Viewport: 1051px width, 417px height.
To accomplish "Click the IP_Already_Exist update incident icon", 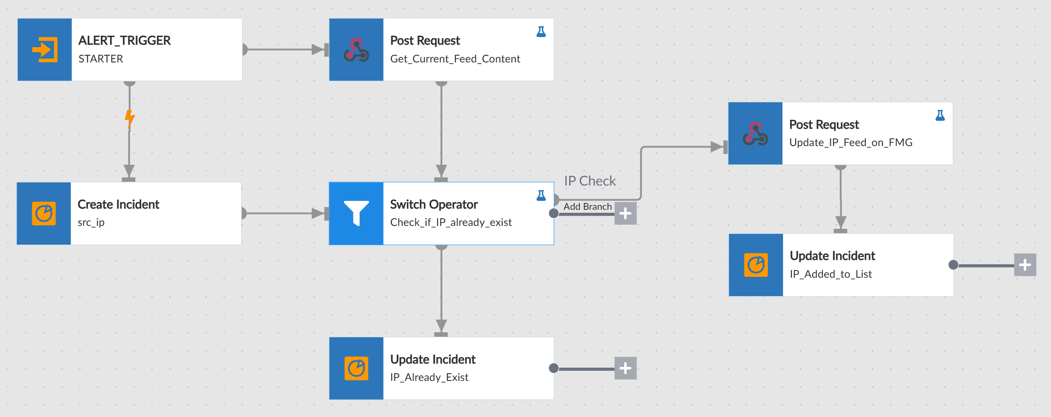I will [x=356, y=368].
